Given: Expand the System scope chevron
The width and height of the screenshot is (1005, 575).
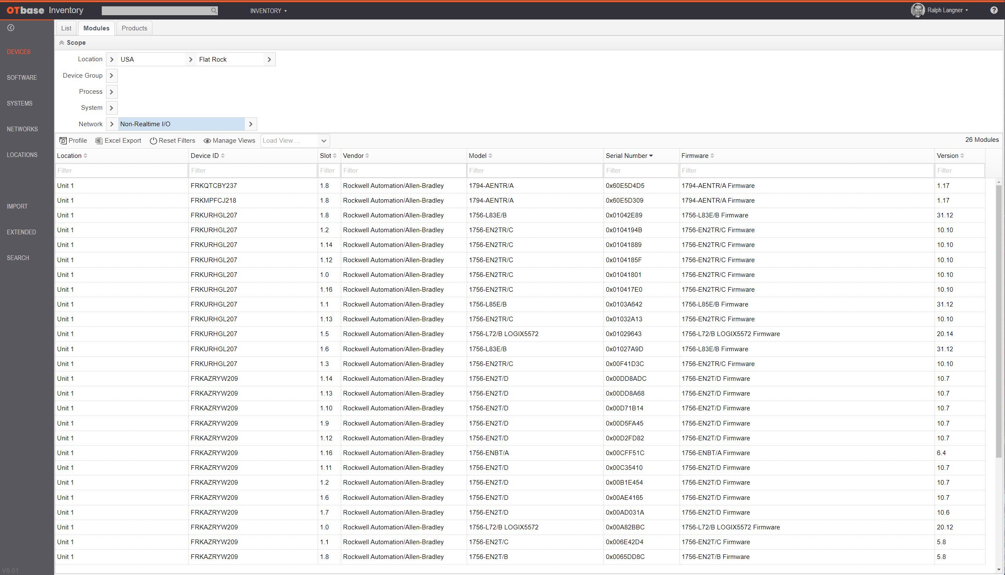Looking at the screenshot, I should [x=111, y=108].
